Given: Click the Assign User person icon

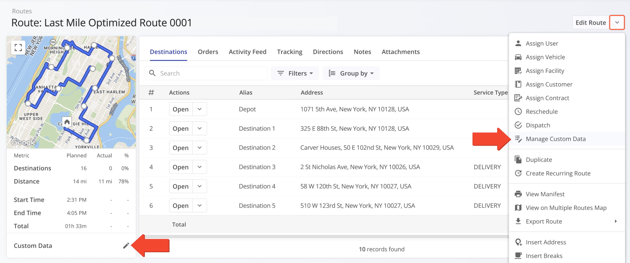Looking at the screenshot, I should 518,43.
